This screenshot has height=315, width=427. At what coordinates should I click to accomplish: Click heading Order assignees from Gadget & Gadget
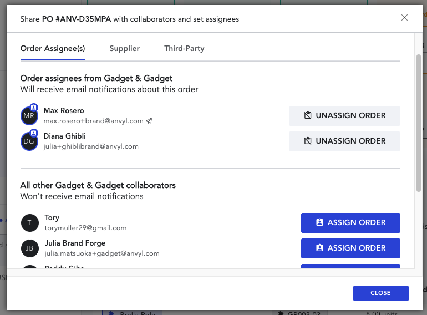pos(96,78)
